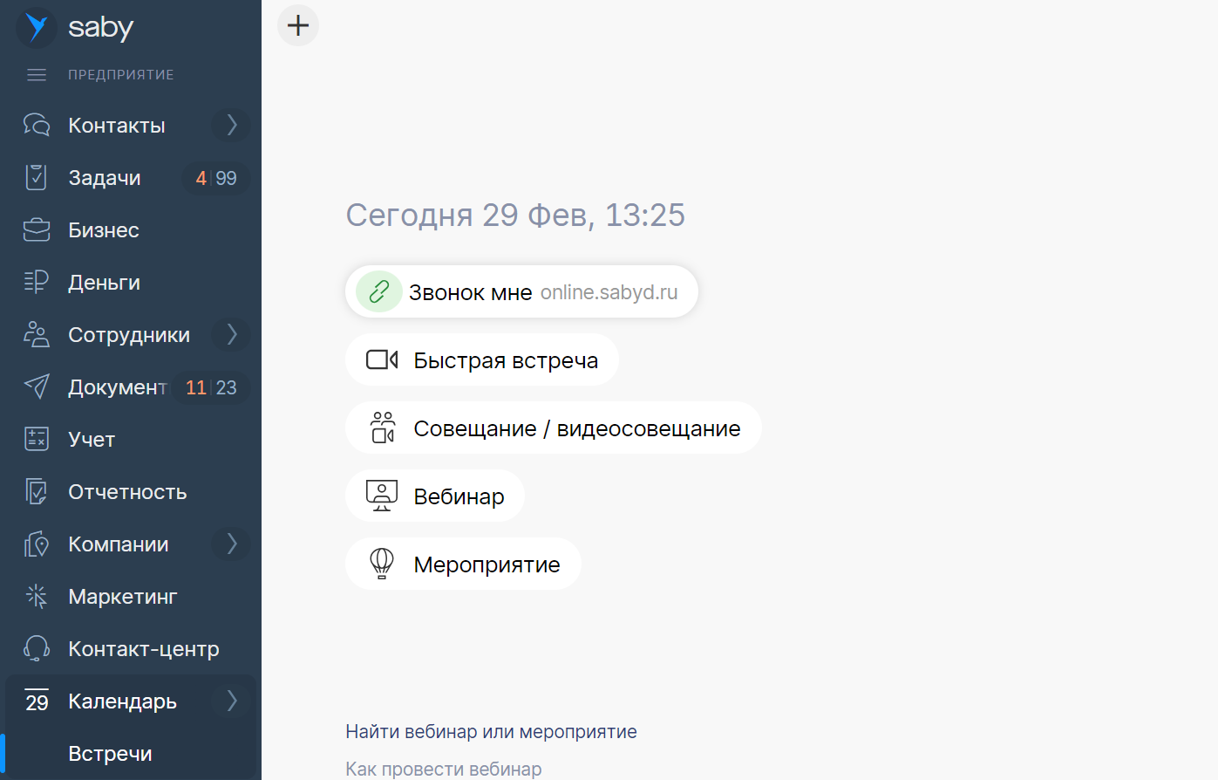Open Как провести вебинар help link
The image size is (1218, 780).
[x=444, y=769]
